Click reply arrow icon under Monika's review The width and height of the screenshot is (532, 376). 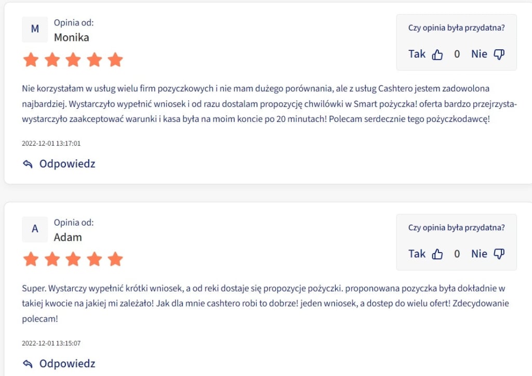tap(28, 164)
